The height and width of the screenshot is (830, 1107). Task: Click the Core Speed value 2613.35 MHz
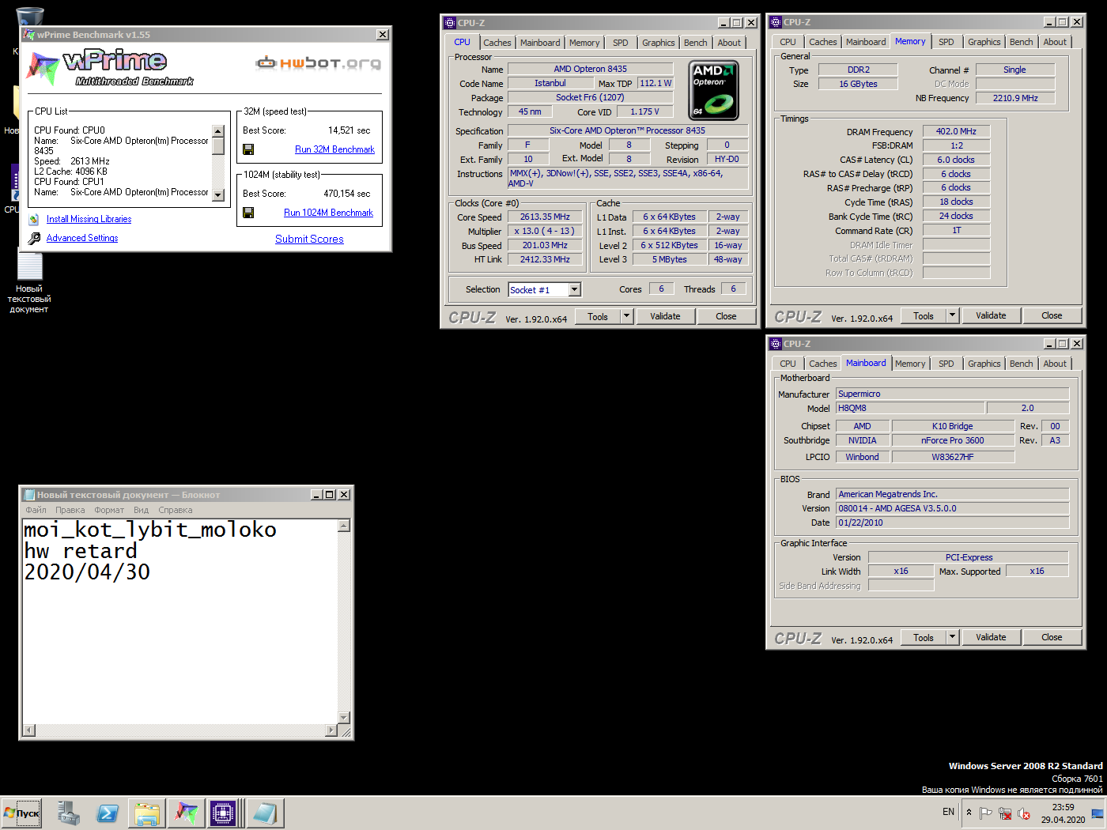[x=545, y=217]
